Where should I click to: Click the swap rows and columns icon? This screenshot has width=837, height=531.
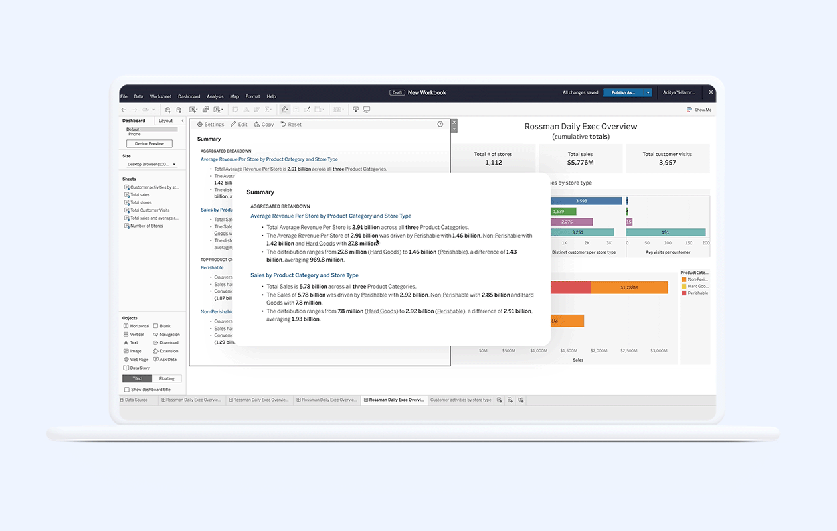coord(235,110)
